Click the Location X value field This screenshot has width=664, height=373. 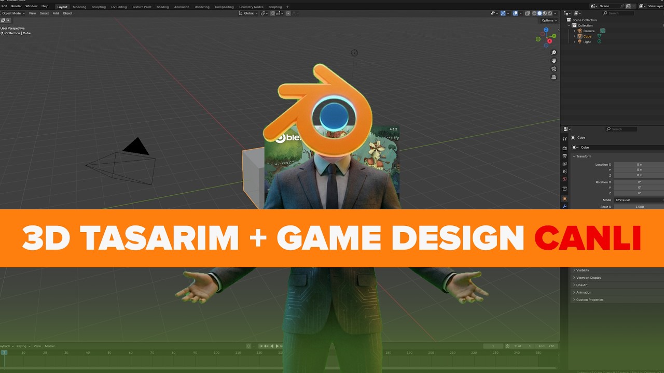[x=639, y=165]
